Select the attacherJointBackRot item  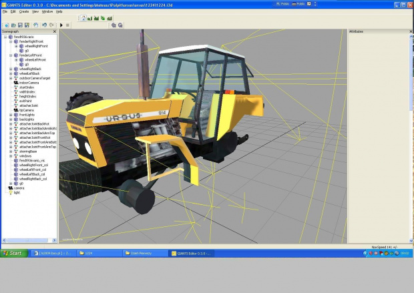pyautogui.click(x=34, y=124)
